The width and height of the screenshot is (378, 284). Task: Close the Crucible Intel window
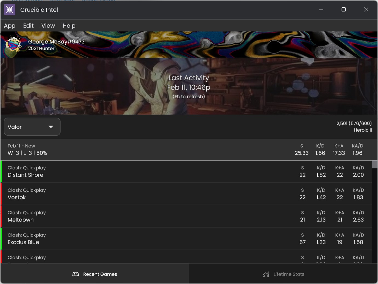[366, 10]
